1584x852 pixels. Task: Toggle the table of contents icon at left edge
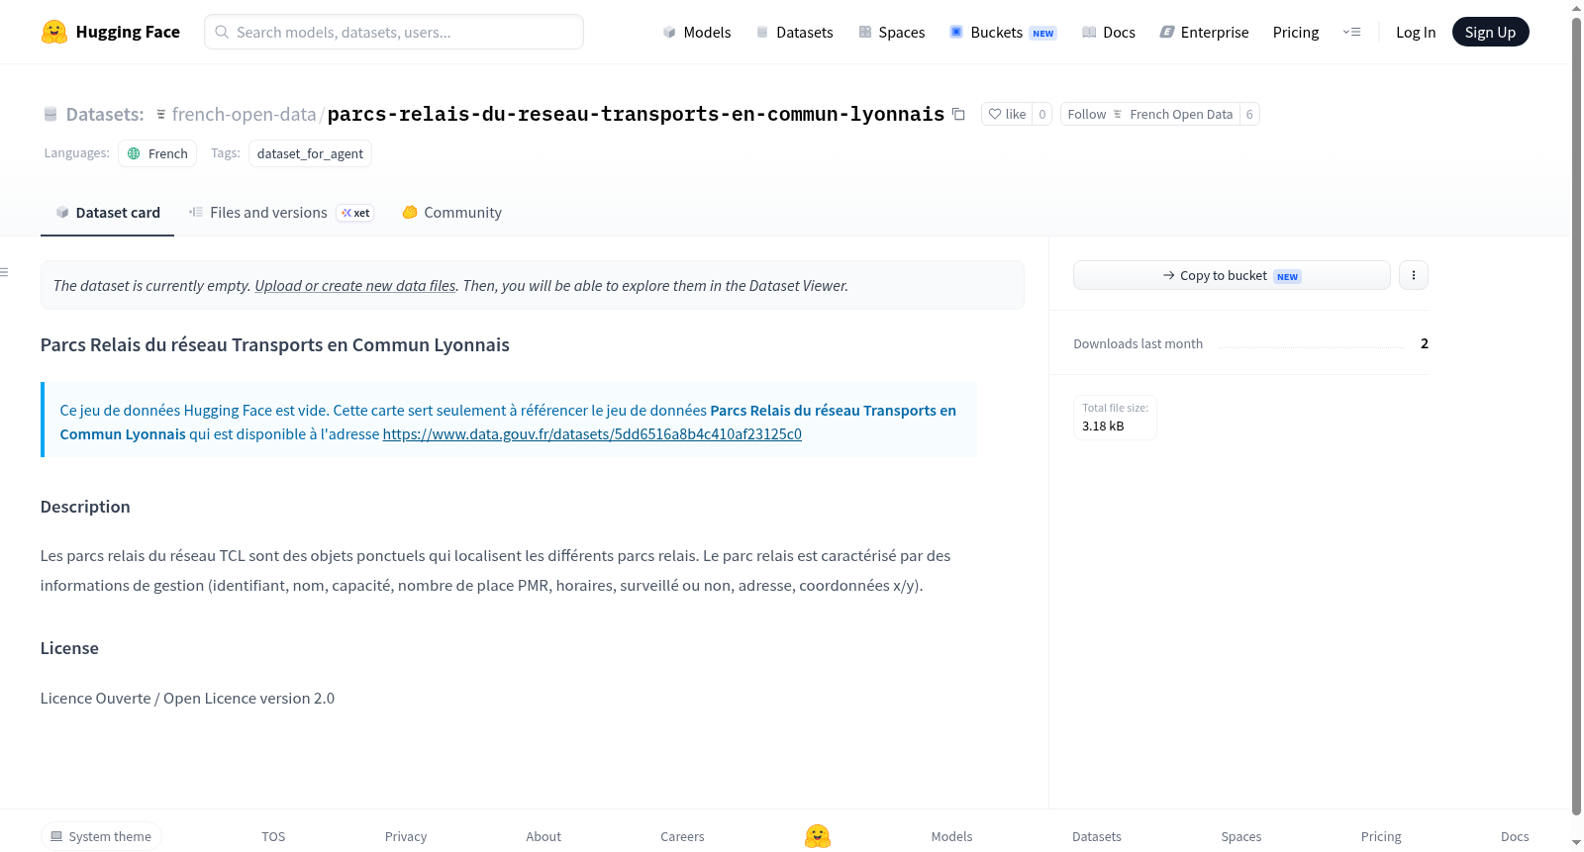[x=5, y=272]
